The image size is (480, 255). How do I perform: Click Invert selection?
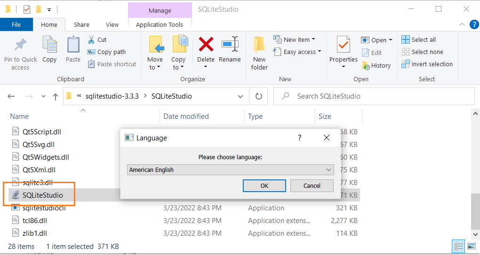tap(427, 64)
